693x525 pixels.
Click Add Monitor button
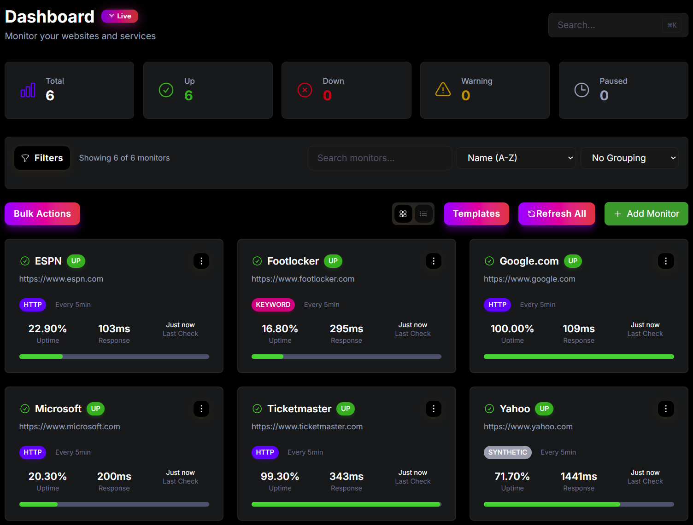click(x=646, y=213)
